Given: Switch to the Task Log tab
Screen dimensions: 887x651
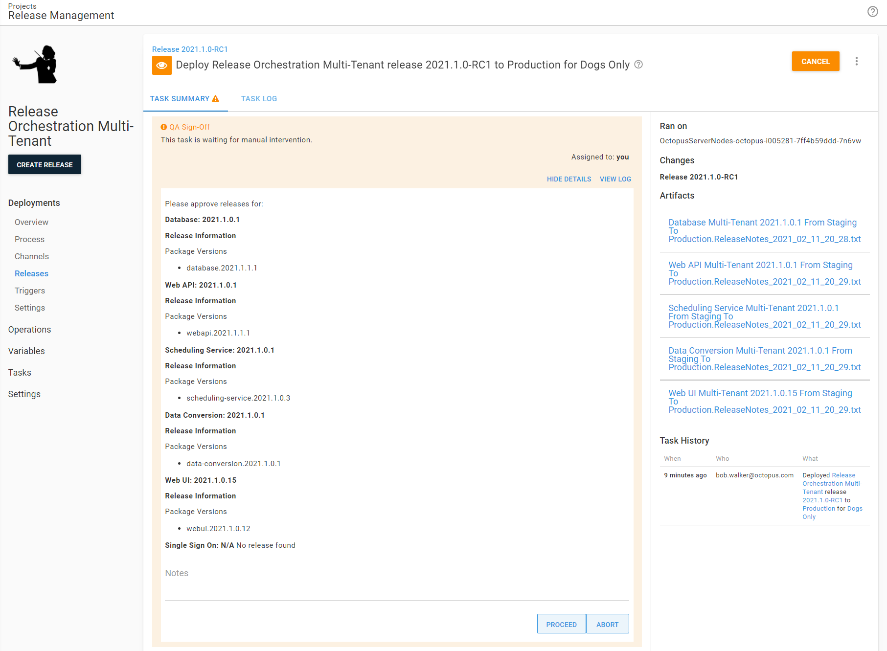Looking at the screenshot, I should pos(259,98).
